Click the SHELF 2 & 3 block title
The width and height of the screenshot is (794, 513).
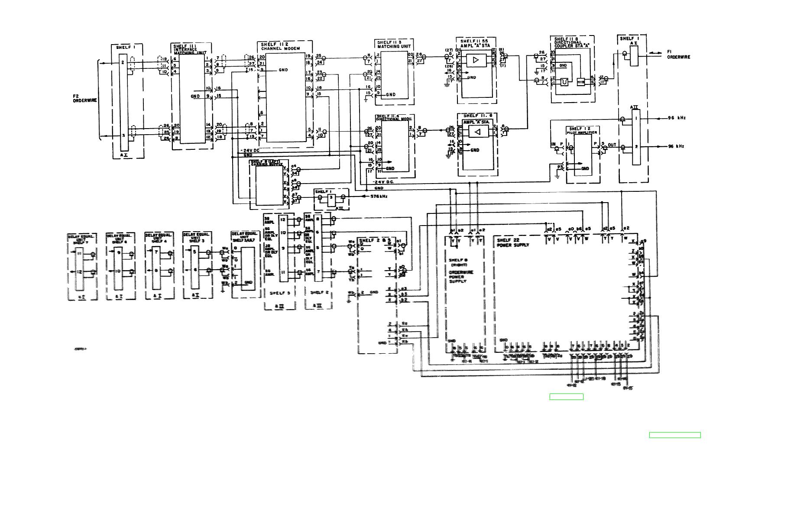(376, 240)
